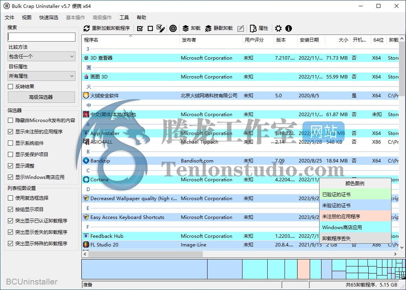Click the deselect all square icon

click(x=150, y=28)
